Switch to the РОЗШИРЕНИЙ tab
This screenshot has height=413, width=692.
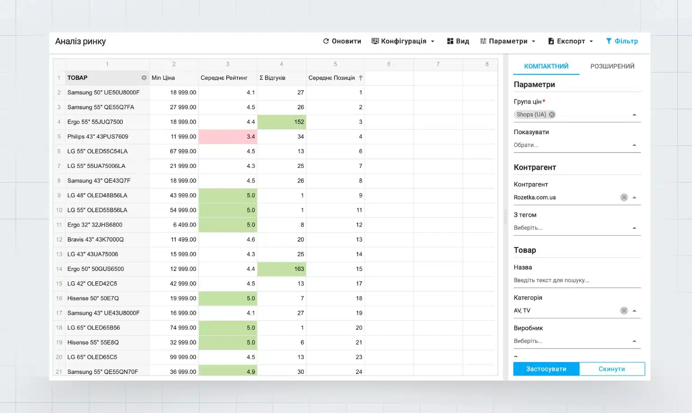612,66
